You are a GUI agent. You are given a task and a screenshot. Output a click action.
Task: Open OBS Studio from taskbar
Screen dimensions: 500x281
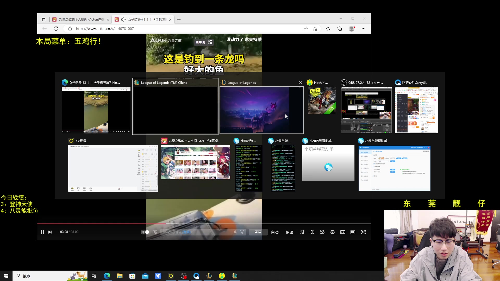184,276
